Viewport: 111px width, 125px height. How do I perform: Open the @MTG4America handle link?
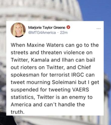[x=42, y=32]
